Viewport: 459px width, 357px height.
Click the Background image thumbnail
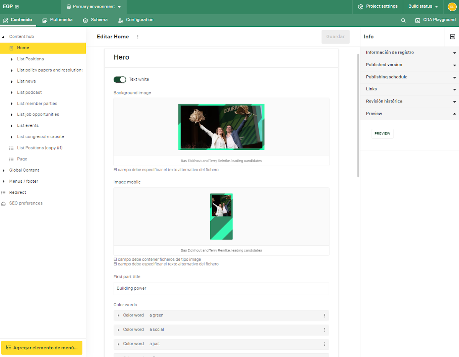(221, 127)
